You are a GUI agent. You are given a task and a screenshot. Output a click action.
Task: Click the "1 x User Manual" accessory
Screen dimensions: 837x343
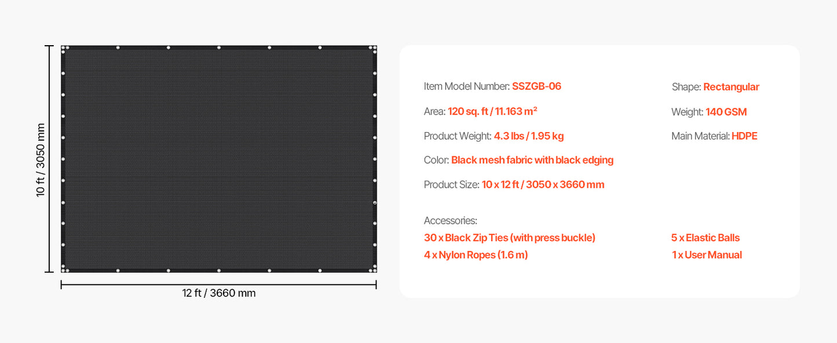click(x=707, y=255)
